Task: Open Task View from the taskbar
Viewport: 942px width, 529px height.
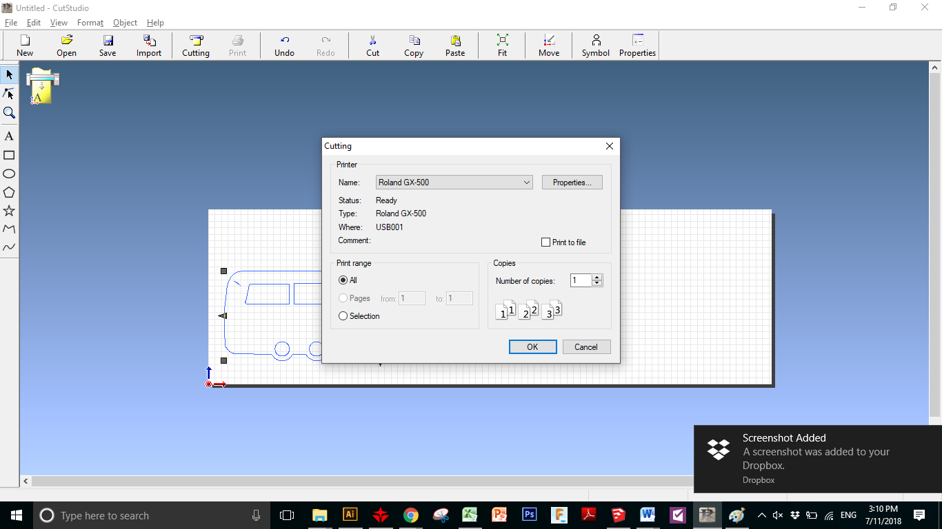Action: pyautogui.click(x=287, y=515)
